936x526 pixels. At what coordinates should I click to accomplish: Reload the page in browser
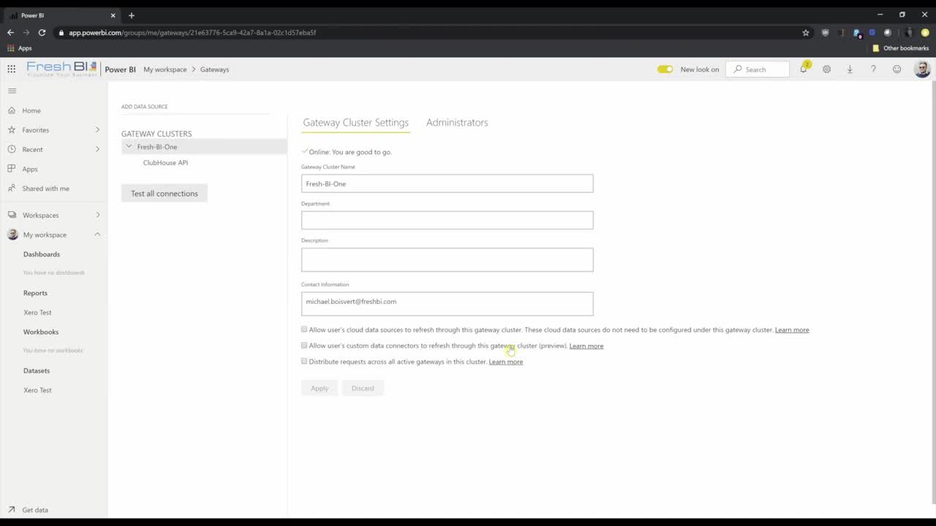click(x=42, y=32)
